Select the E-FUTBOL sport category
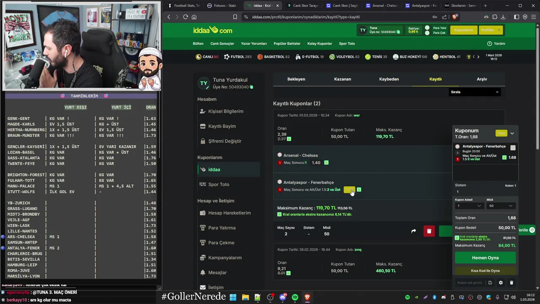This screenshot has height=304, width=540. 309,57
